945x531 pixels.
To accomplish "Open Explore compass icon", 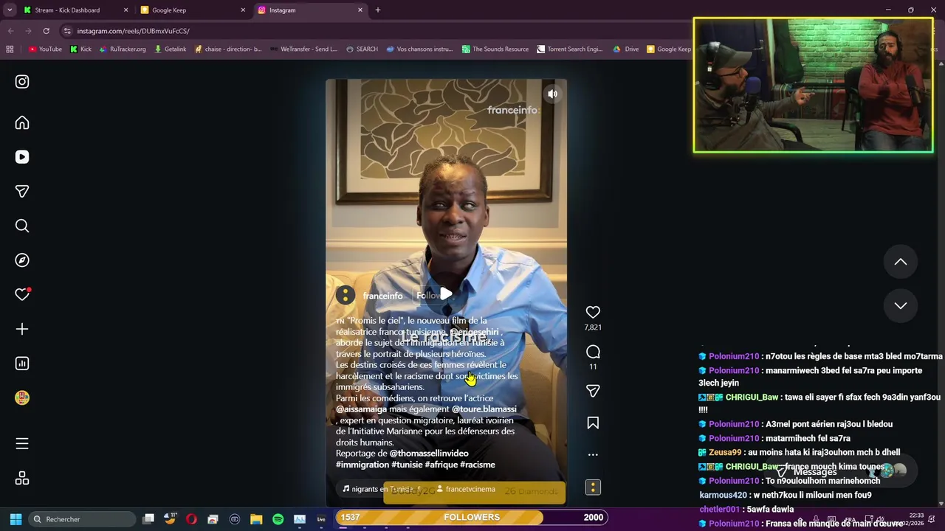I will (x=22, y=260).
